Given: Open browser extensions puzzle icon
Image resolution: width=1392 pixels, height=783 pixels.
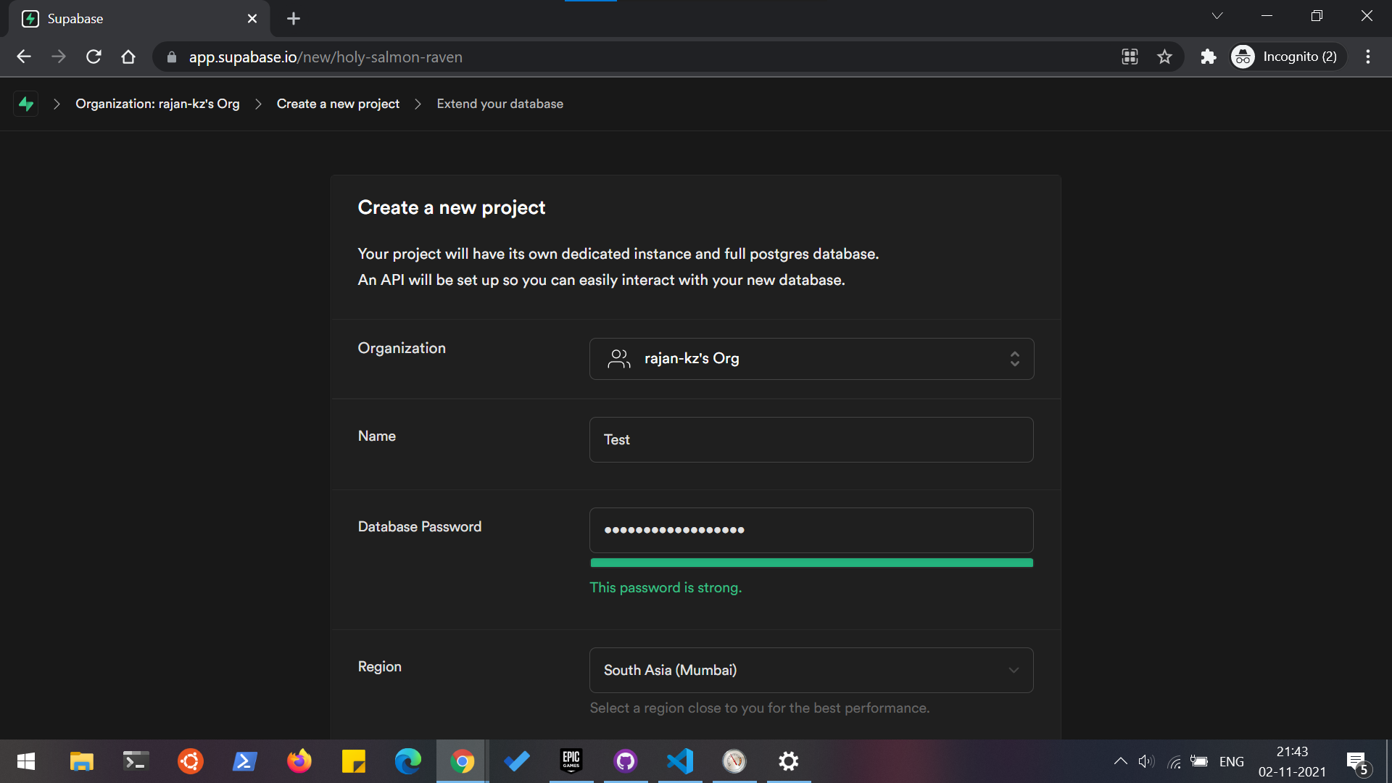Looking at the screenshot, I should 1208,57.
